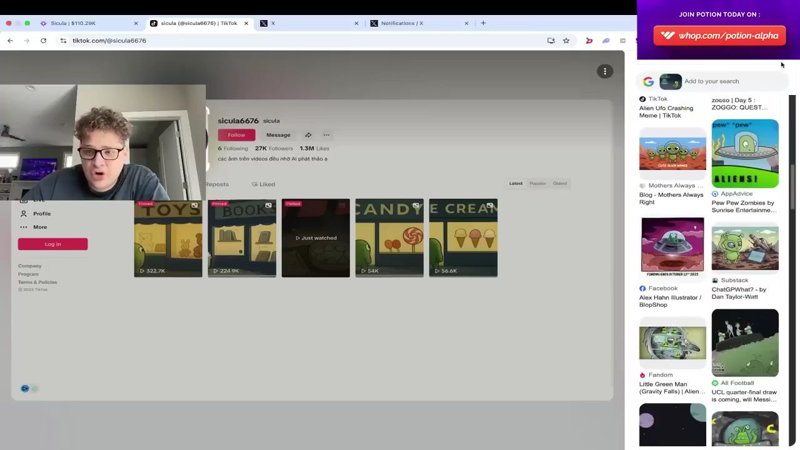Screen dimensions: 800x450
Task: Click the Google logo in search panel
Action: pyautogui.click(x=648, y=81)
